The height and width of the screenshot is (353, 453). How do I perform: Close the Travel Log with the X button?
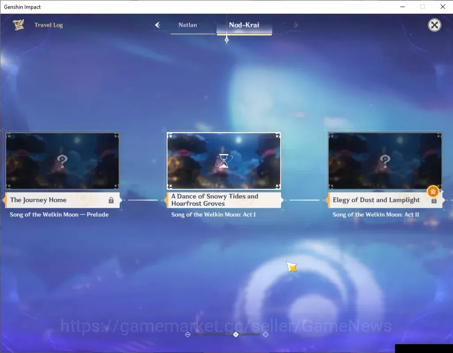click(434, 25)
